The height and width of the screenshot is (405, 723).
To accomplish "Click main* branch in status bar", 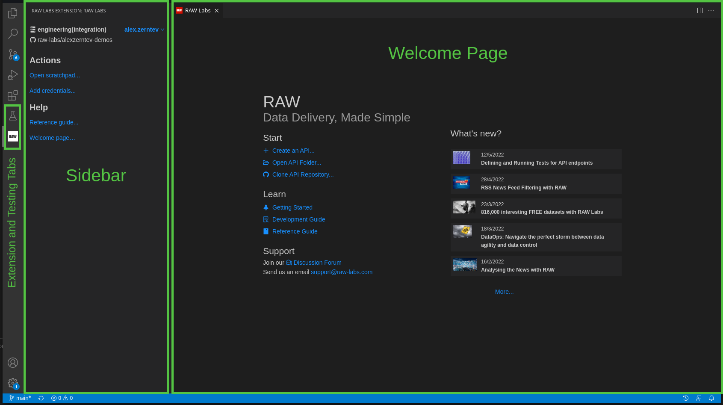I will 20,398.
